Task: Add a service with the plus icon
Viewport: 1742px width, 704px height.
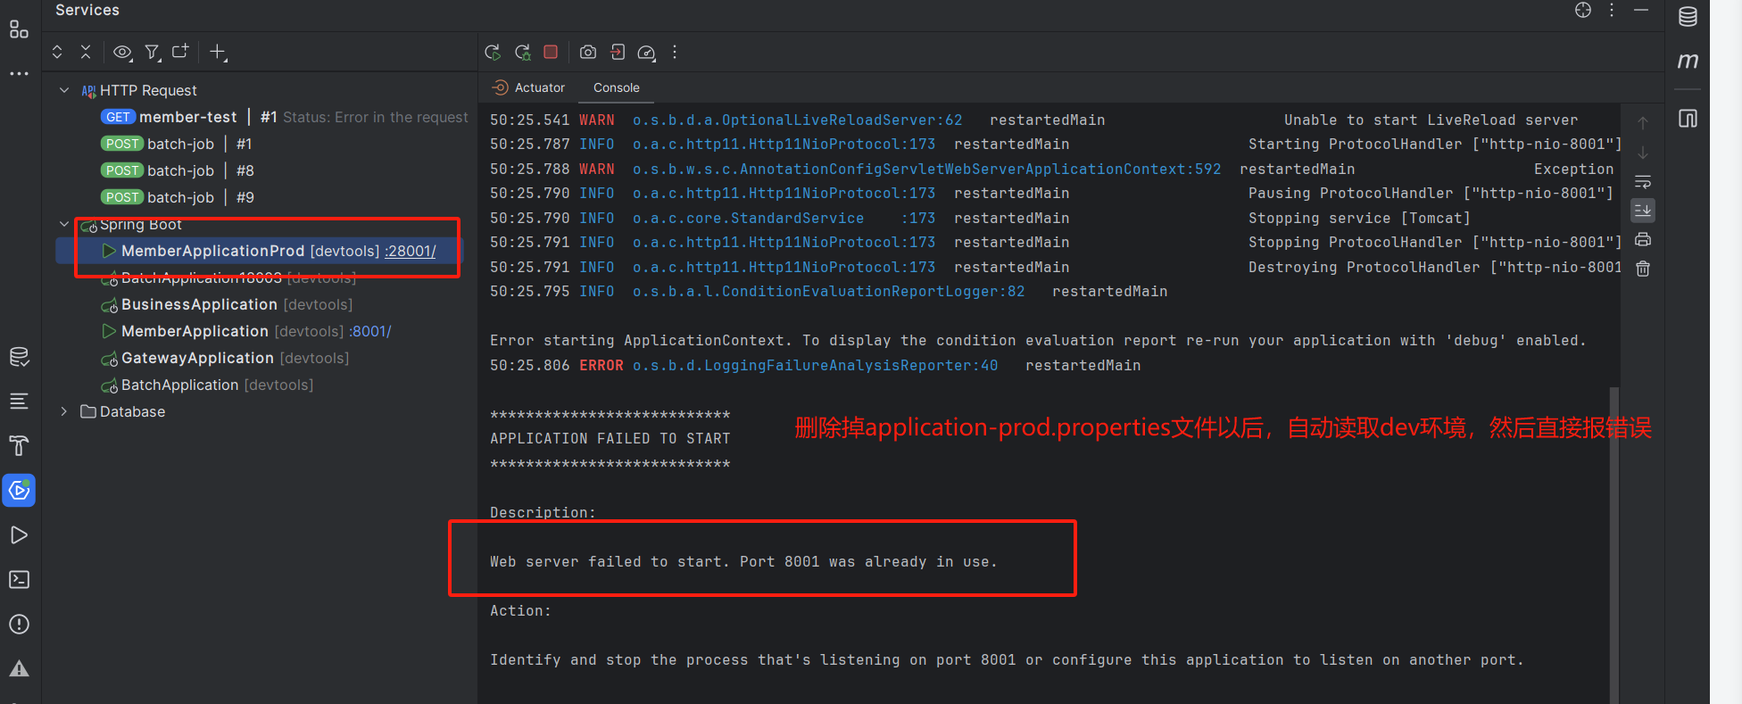Action: [x=218, y=52]
